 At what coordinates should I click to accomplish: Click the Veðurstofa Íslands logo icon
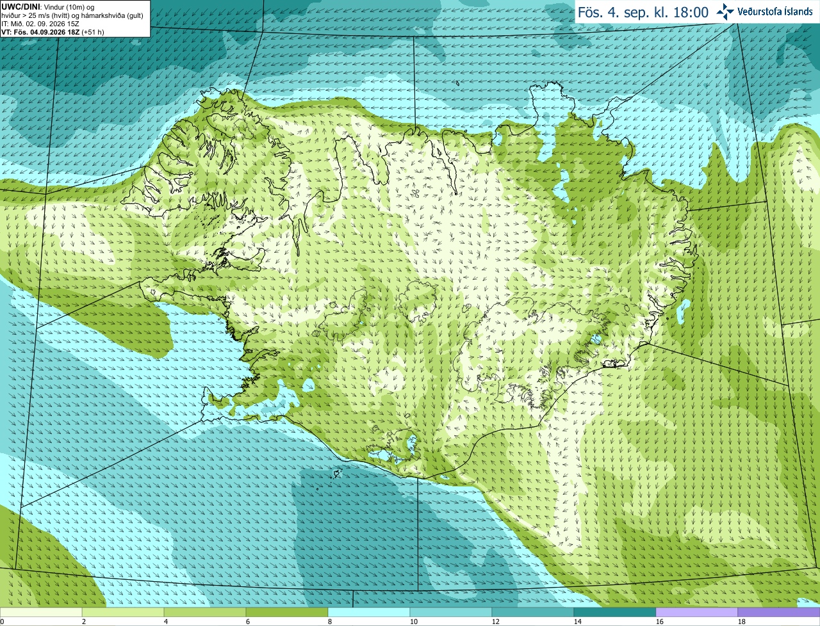tap(725, 12)
